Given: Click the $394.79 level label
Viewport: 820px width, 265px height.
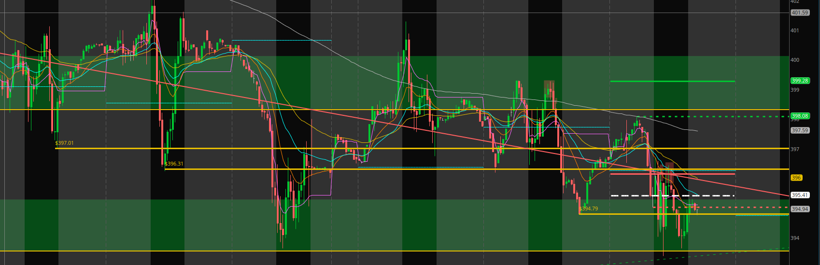Looking at the screenshot, I should click(589, 209).
